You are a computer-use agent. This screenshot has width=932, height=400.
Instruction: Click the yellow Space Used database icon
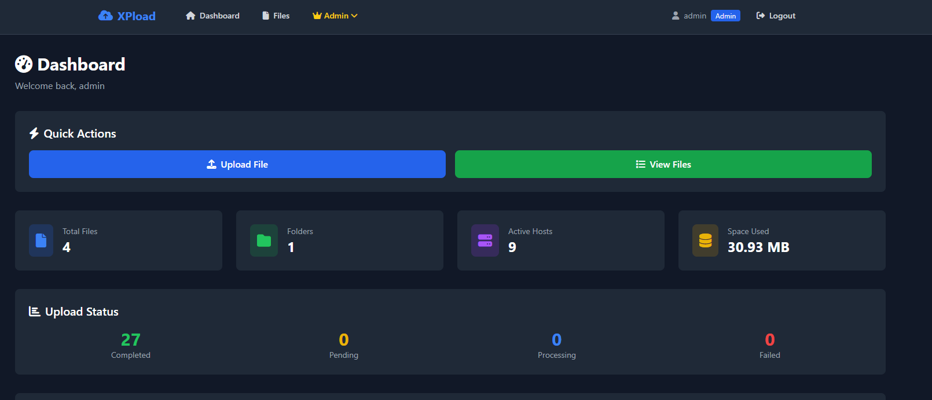coord(705,240)
